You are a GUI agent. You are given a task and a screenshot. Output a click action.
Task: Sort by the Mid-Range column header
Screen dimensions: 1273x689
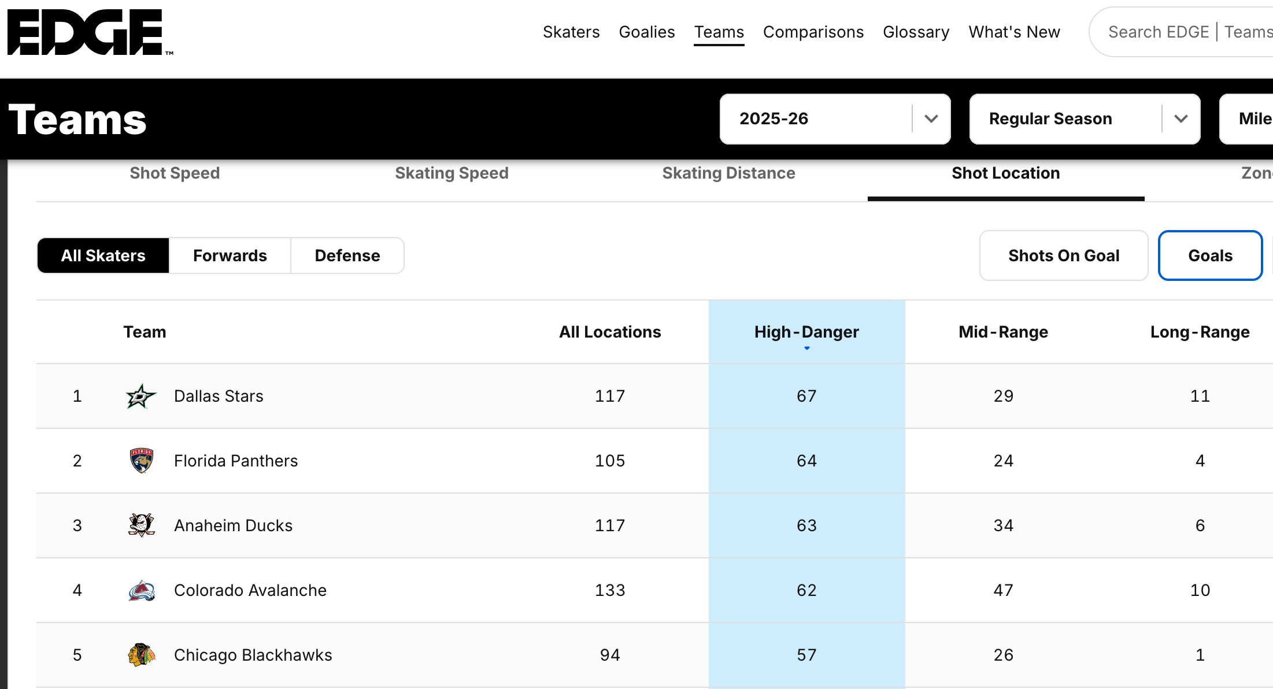click(1002, 332)
